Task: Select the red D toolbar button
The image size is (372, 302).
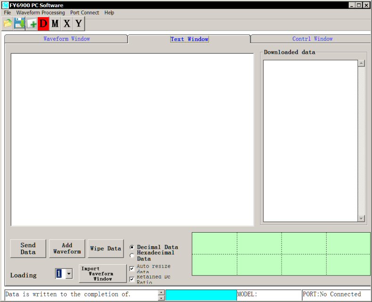Action: pyautogui.click(x=43, y=24)
